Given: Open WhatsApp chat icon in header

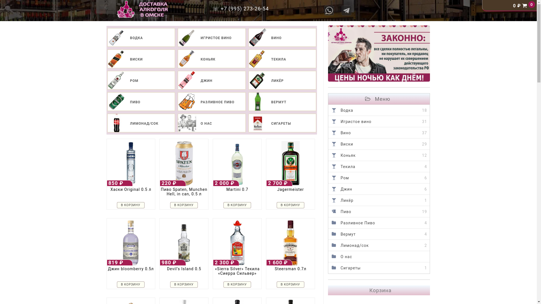Looking at the screenshot, I should pos(329,10).
